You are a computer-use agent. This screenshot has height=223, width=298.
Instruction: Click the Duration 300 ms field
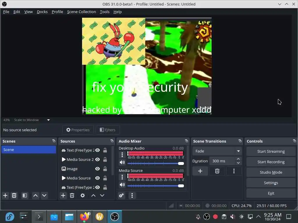coord(222,161)
